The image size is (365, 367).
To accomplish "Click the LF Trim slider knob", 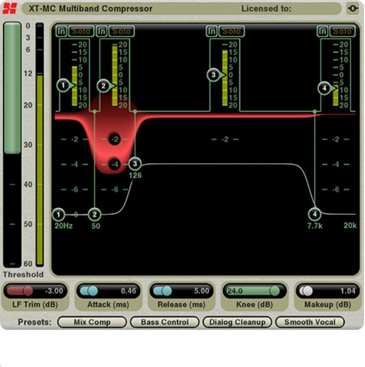I will pyautogui.click(x=28, y=291).
